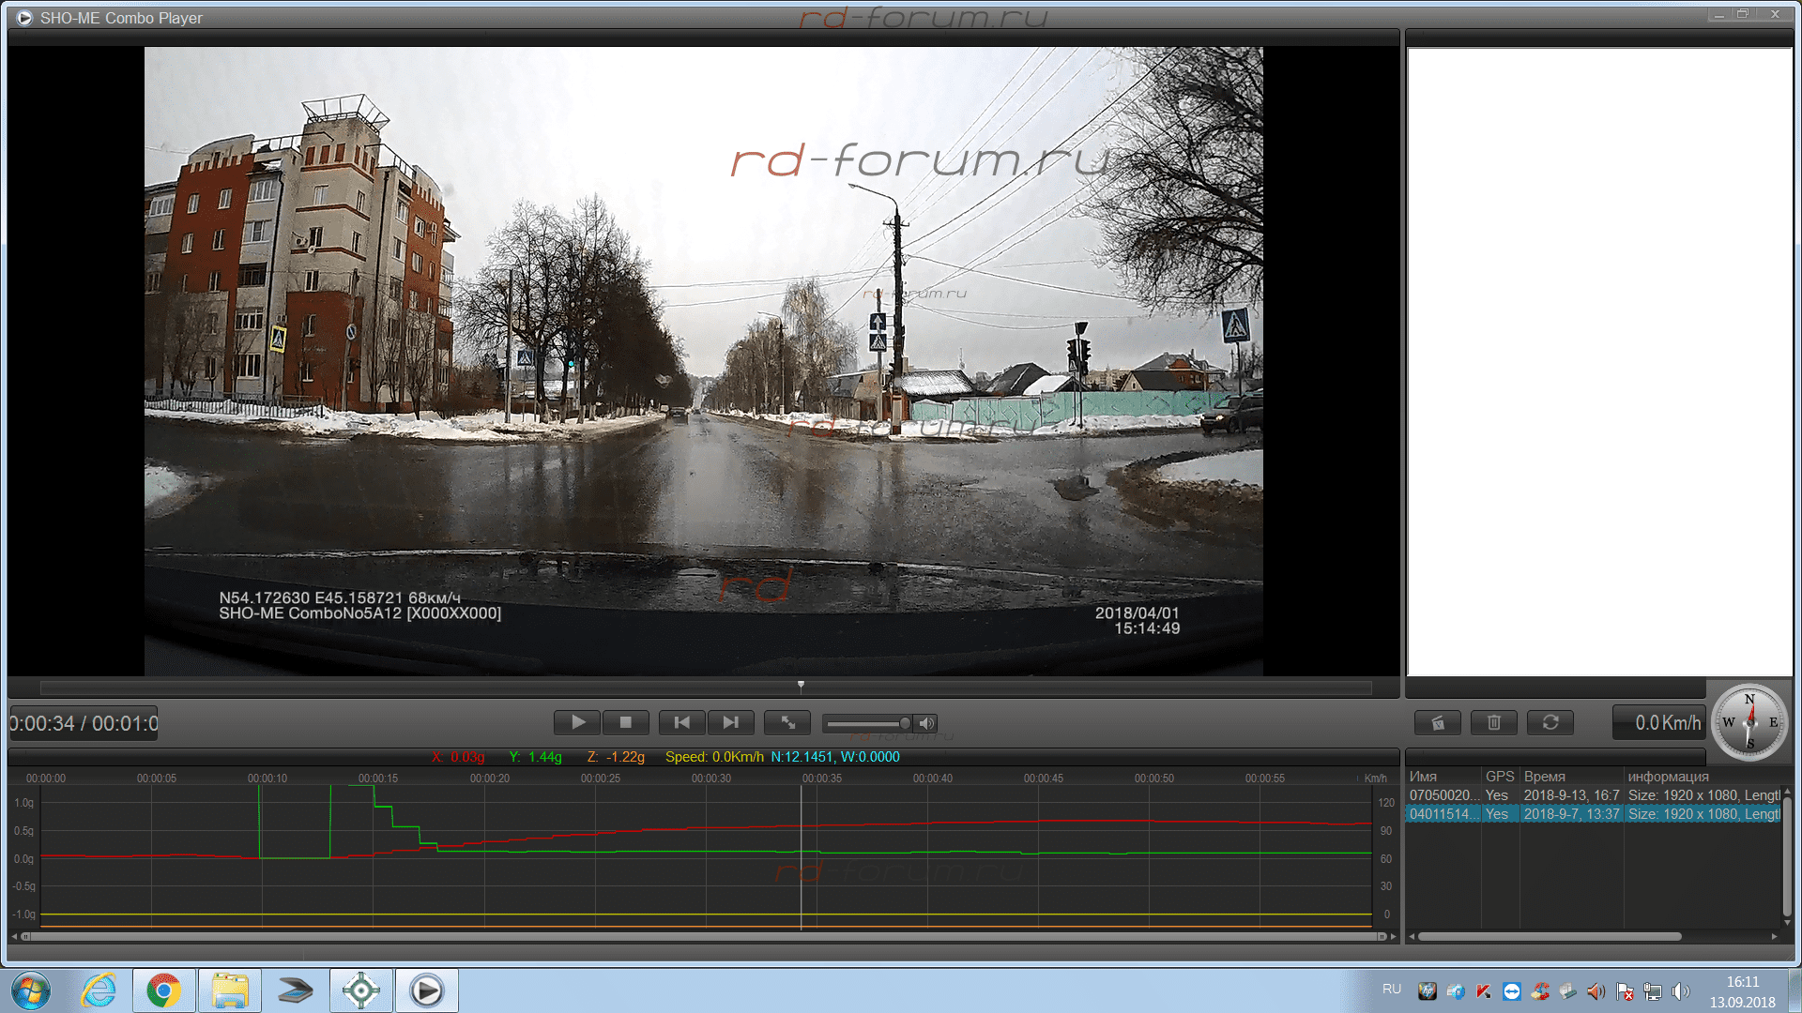Select file 07050020 in the list
Screen dimensions: 1802x1013
click(x=1443, y=795)
